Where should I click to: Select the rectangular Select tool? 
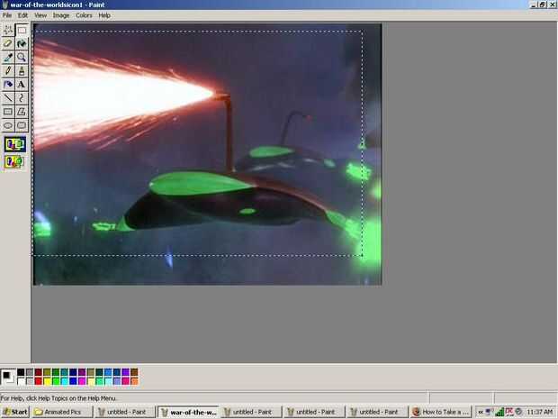point(22,30)
